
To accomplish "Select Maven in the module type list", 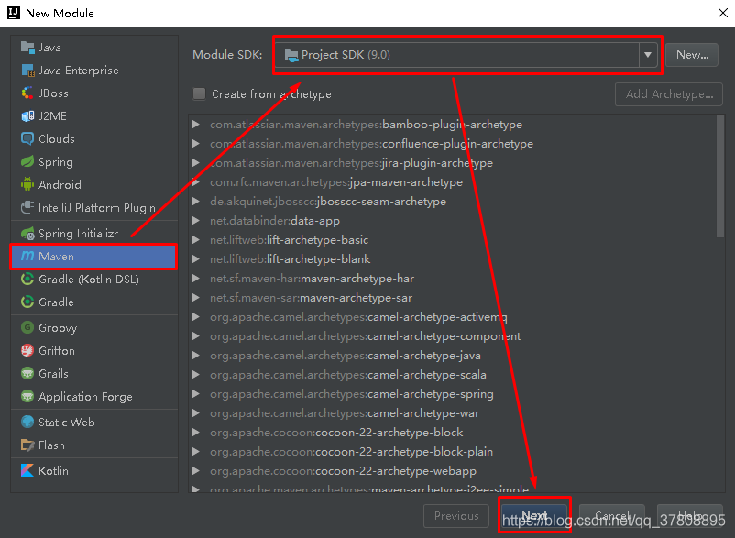I will coord(92,257).
